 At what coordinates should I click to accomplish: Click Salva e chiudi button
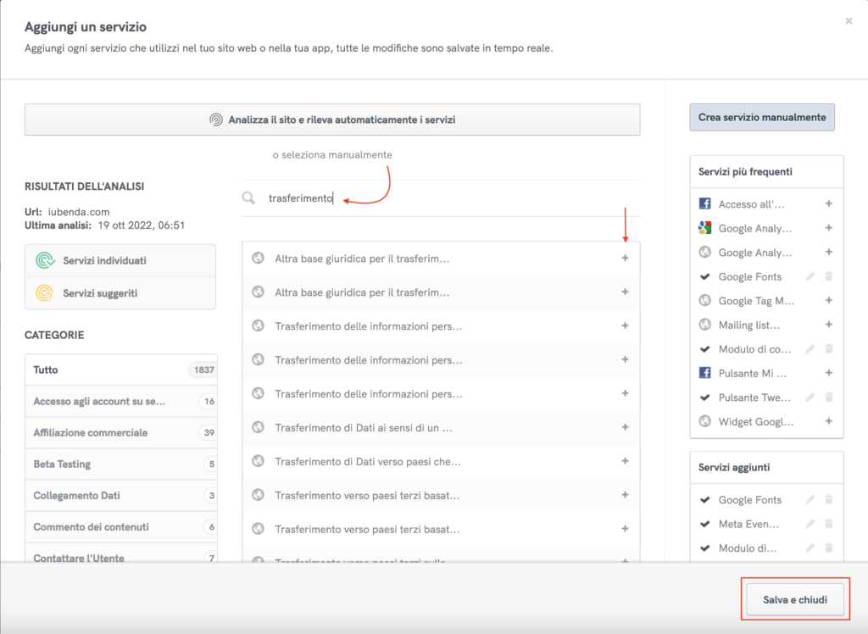[x=794, y=600]
